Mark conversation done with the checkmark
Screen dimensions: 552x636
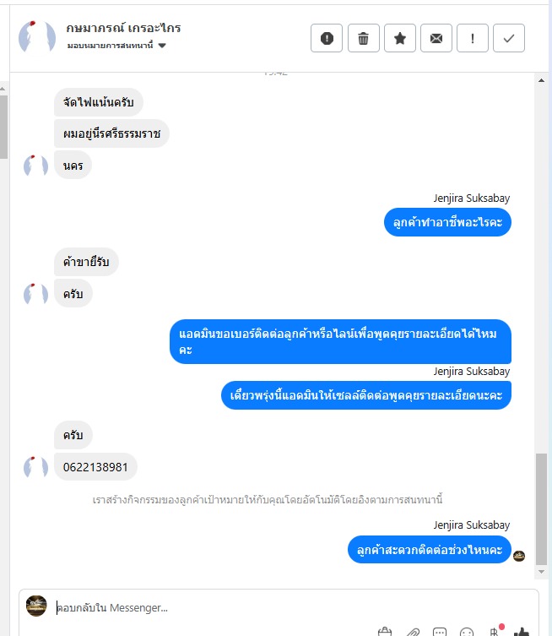509,39
